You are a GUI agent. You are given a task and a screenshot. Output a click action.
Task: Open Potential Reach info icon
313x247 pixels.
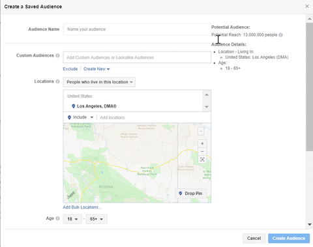point(281,35)
